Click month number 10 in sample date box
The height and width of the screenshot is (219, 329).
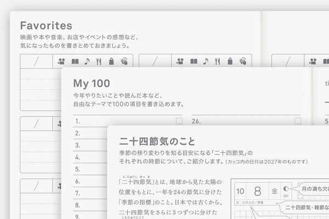pos(240,191)
